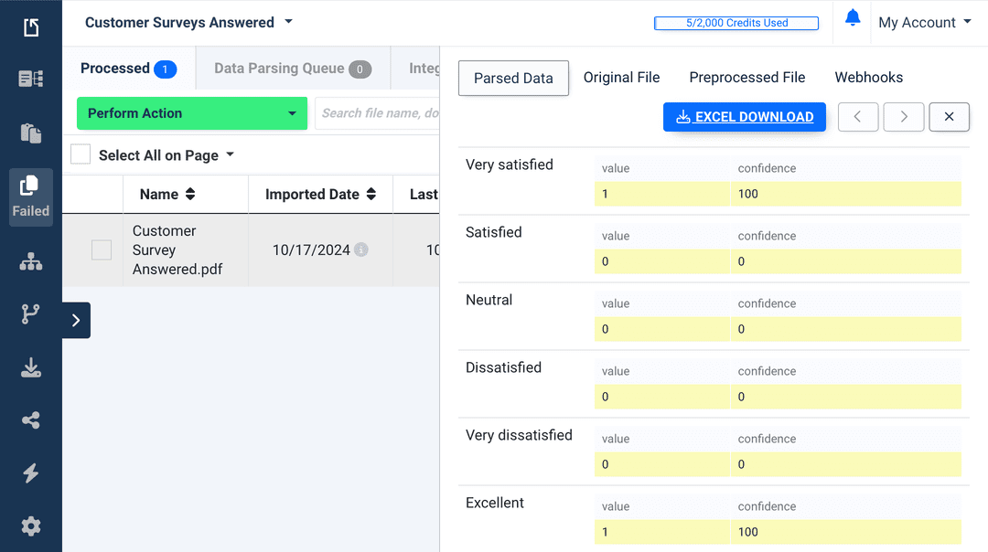
Task: Switch to the Original File tab
Action: click(x=622, y=78)
